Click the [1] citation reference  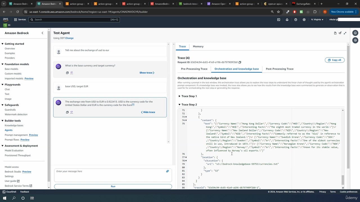[133, 105]
